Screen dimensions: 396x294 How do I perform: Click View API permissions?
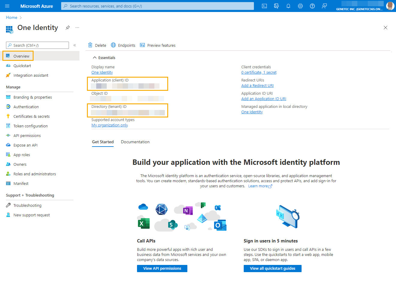[162, 268]
